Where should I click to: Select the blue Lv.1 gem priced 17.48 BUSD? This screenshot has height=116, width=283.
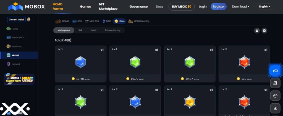[x=81, y=64]
